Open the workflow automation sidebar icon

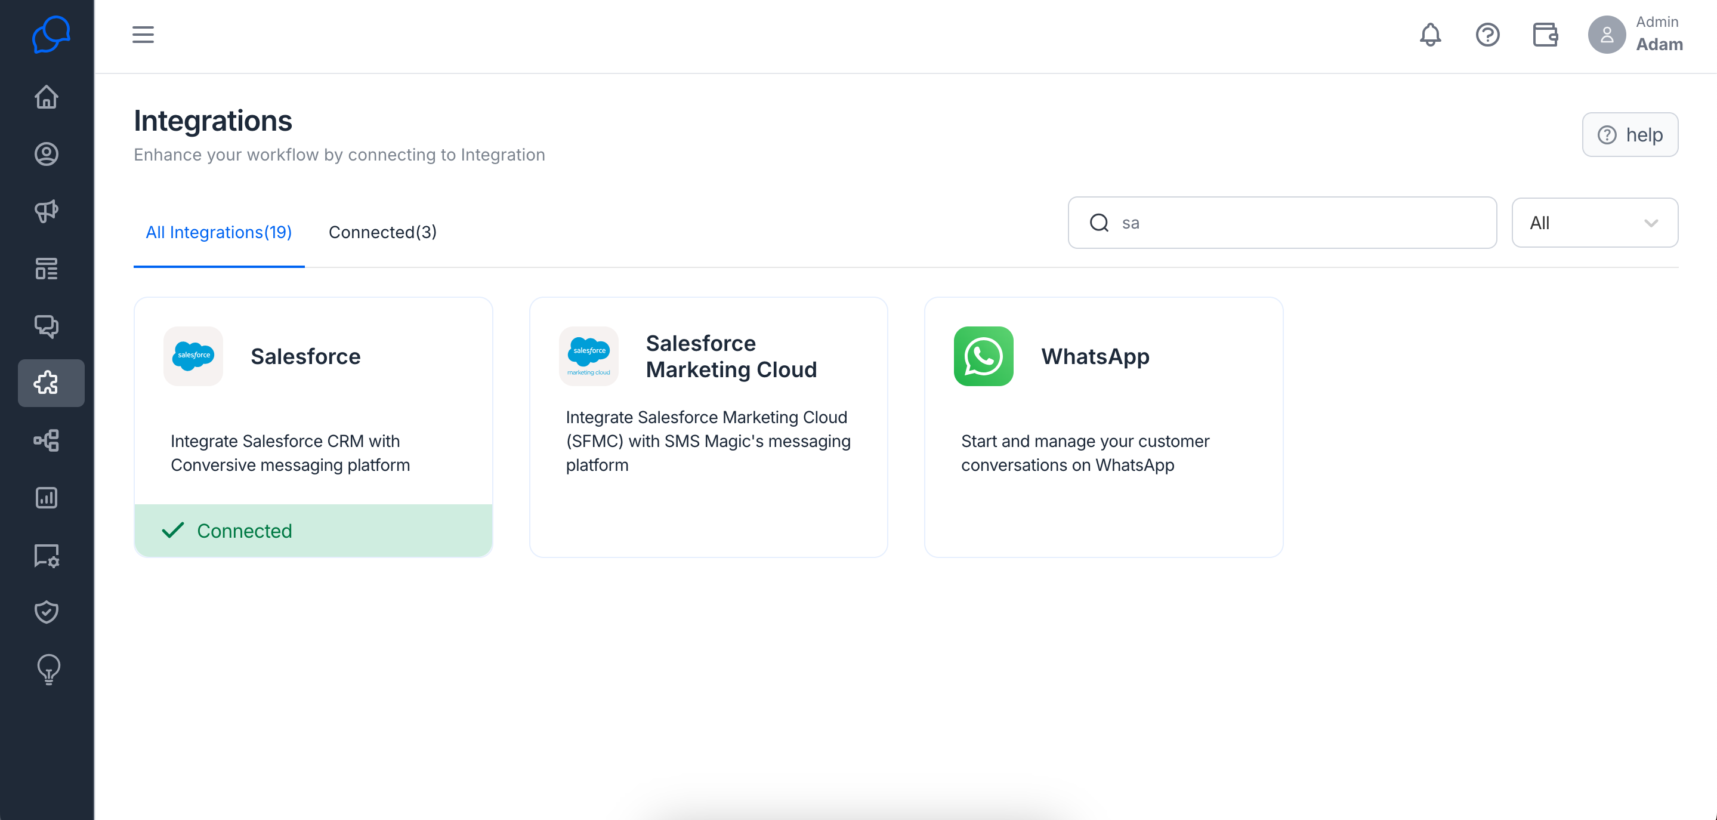coord(47,440)
